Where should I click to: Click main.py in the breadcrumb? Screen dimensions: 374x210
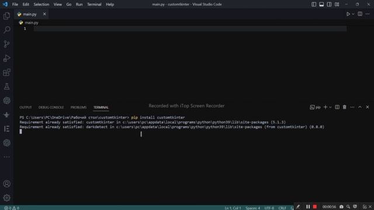click(x=32, y=23)
